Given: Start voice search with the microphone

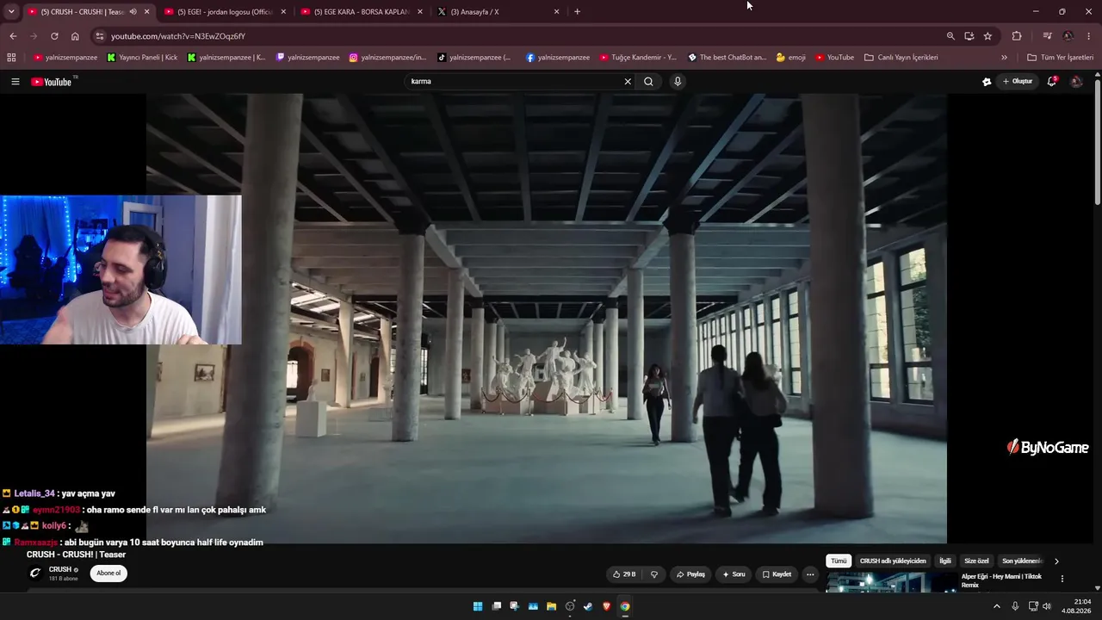Looking at the screenshot, I should (678, 82).
